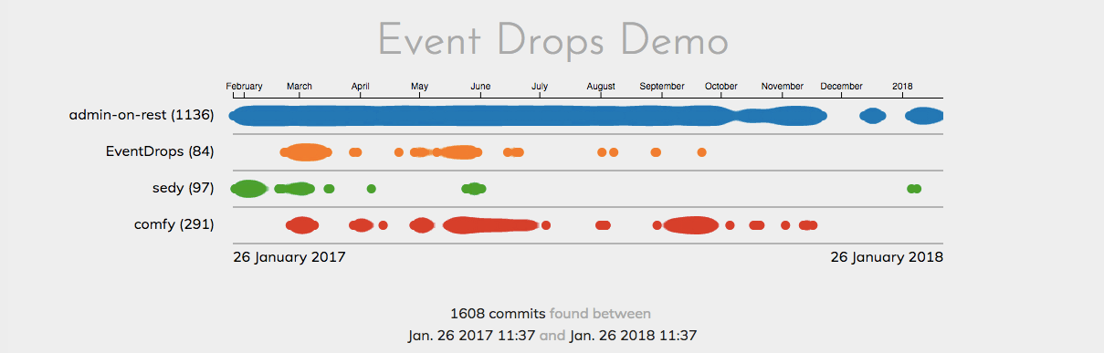Click the 26 January 2018 end date

pyautogui.click(x=887, y=257)
